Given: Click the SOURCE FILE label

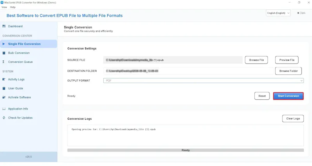Looking at the screenshot, I should (x=76, y=60).
